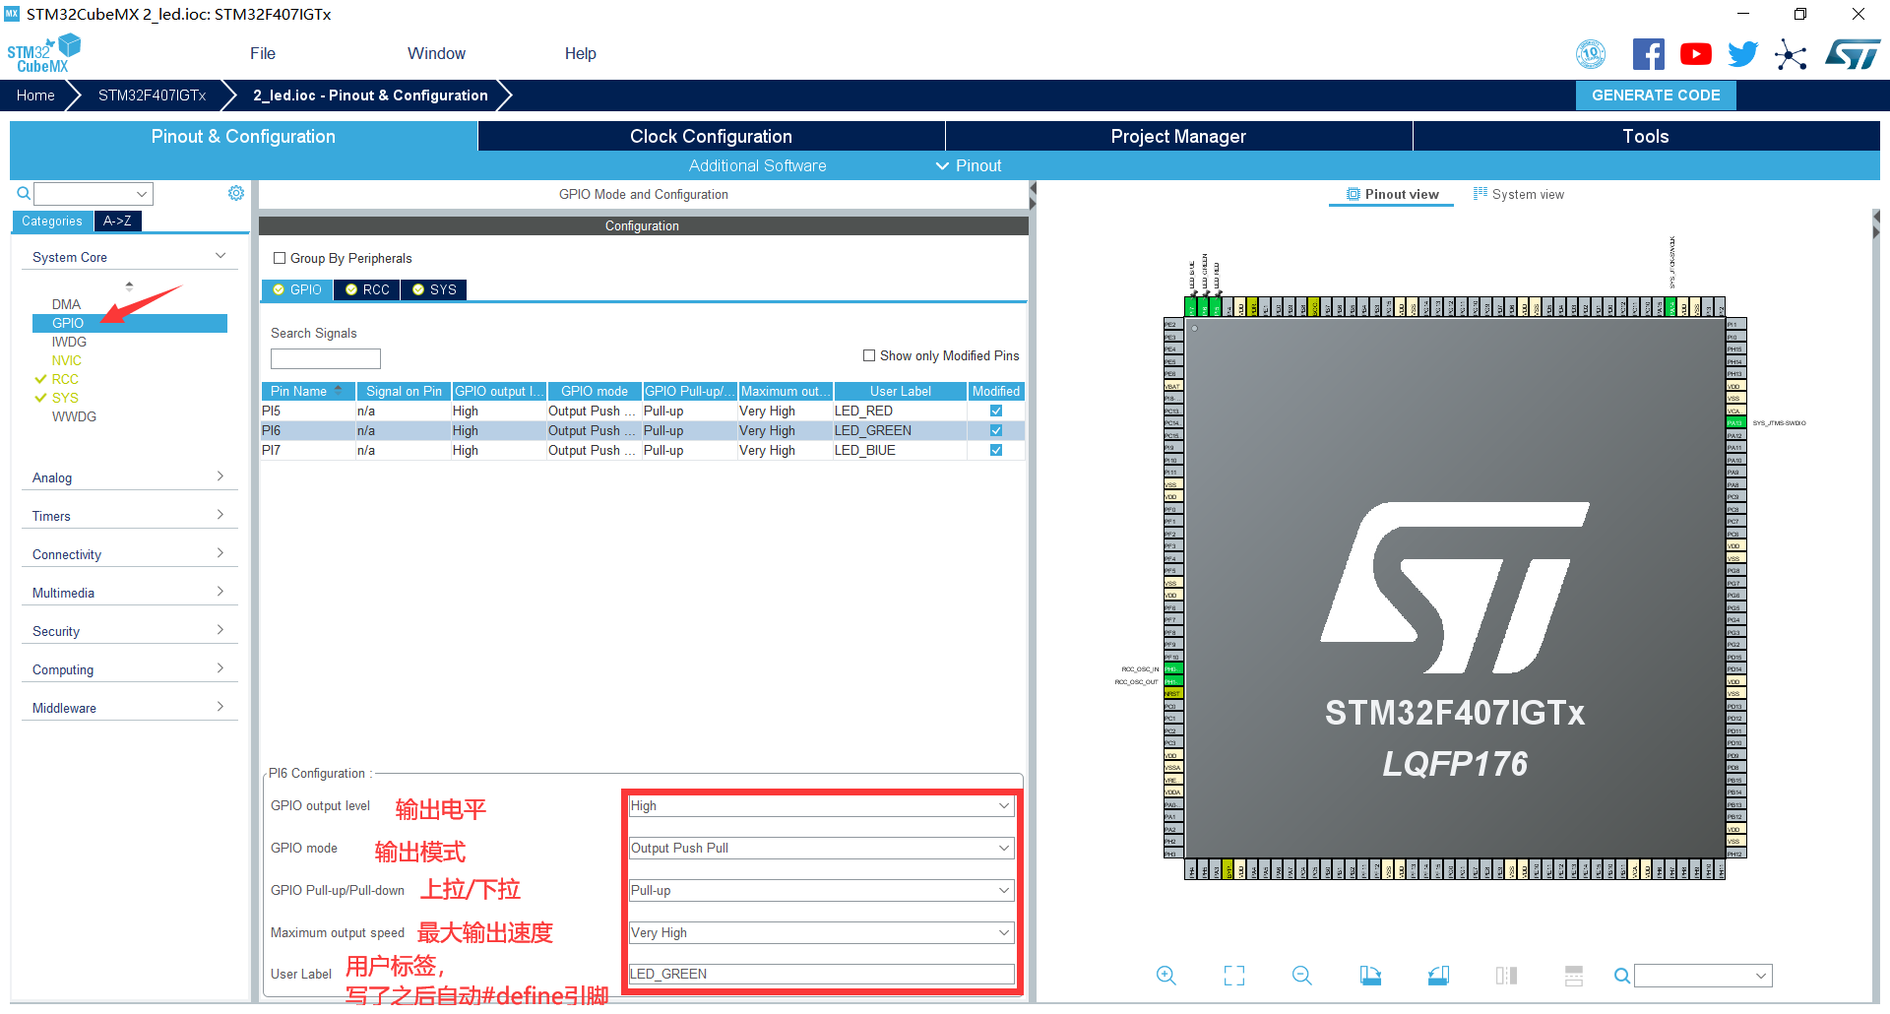Zoom out of the chip pinout
Viewport: 1890px width, 1014px height.
[x=1301, y=976]
